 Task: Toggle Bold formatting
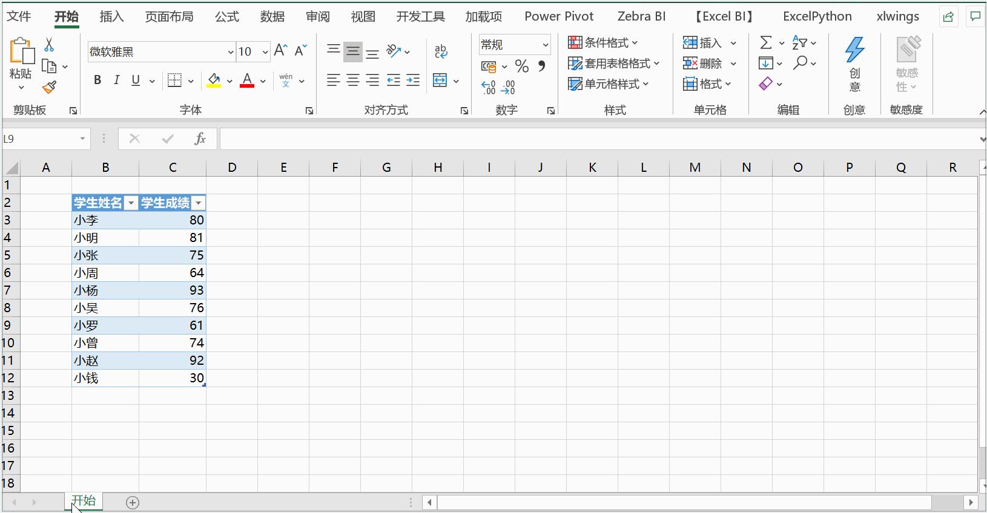click(x=97, y=80)
